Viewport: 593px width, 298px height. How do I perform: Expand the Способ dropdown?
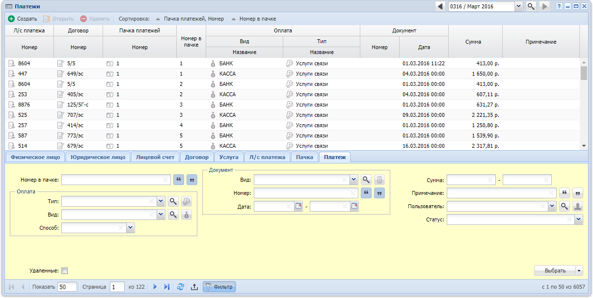coord(130,228)
